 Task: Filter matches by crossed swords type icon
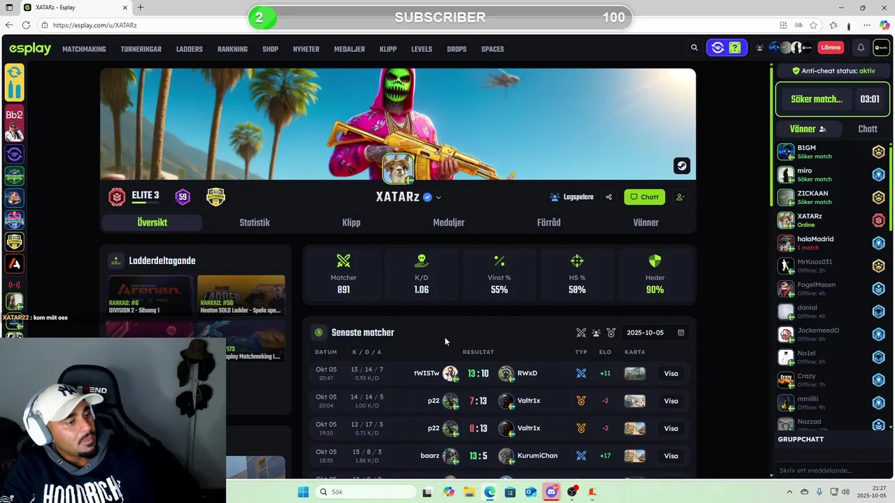[581, 333]
